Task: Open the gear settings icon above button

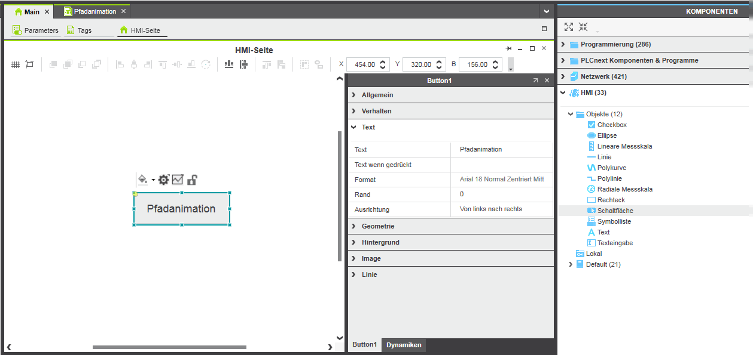Action: (163, 180)
